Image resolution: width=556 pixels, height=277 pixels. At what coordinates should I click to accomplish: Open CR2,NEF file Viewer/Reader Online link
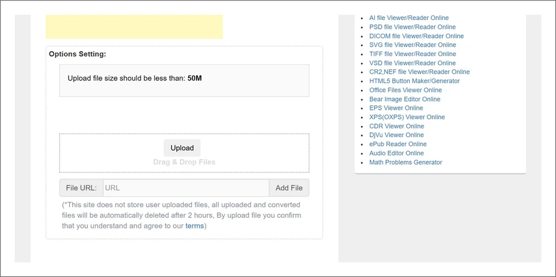(419, 72)
